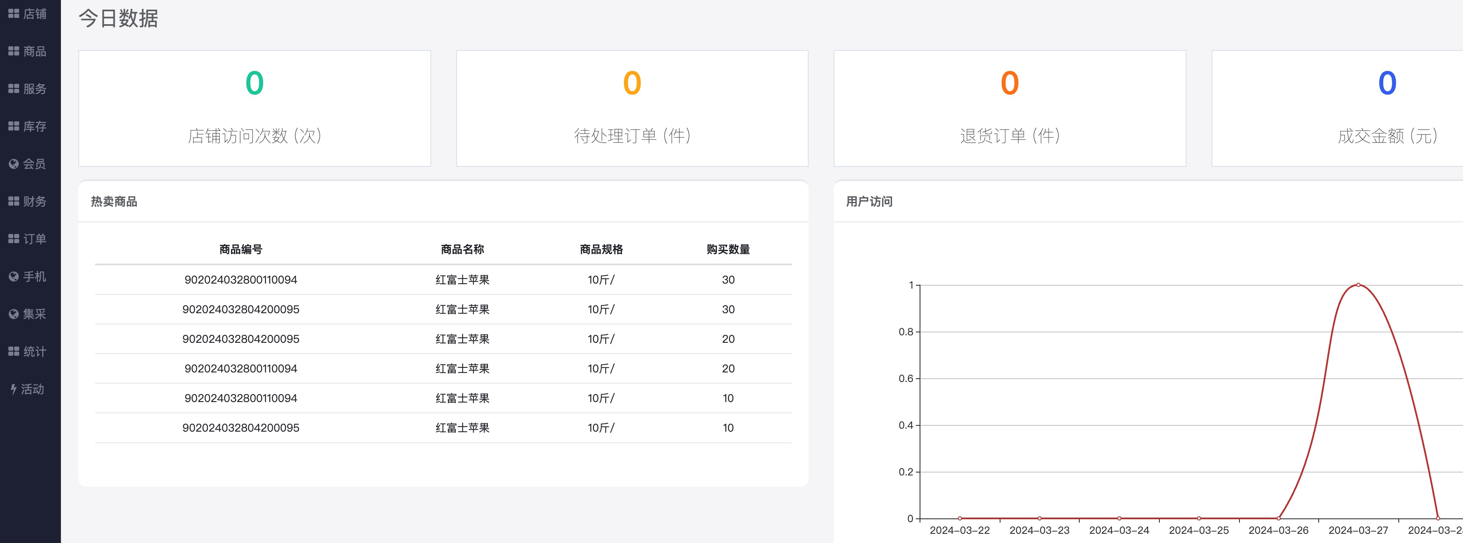This screenshot has height=543, width=1463.
Task: Click the 商品名称 column header
Action: pos(463,249)
